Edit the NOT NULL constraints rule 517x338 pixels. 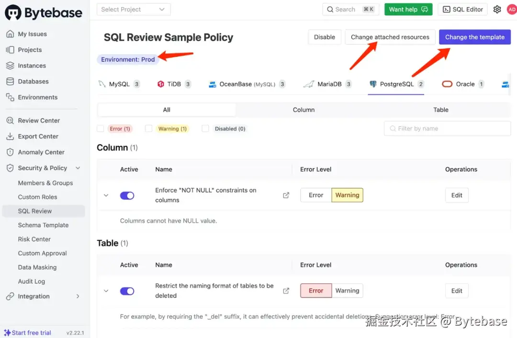click(457, 195)
